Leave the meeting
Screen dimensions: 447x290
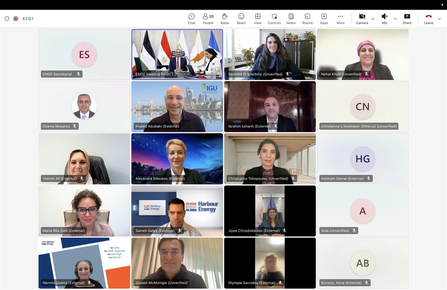click(428, 19)
